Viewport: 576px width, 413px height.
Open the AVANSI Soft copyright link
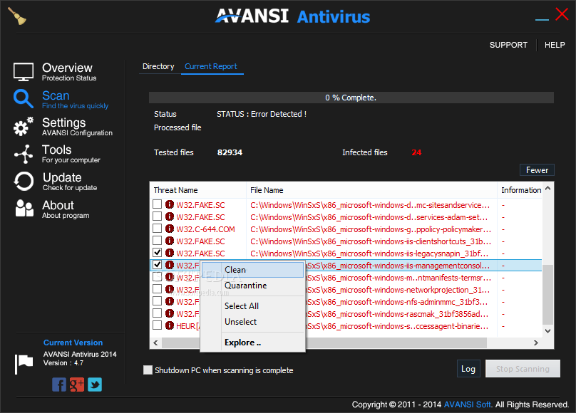[x=467, y=404]
